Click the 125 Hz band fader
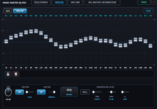157x109 pixels. pos(41,33)
